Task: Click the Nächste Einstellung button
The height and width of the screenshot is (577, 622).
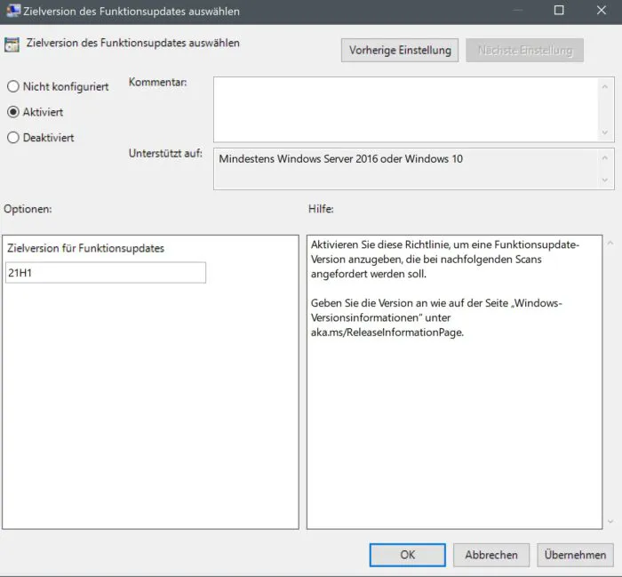Action: coord(525,51)
